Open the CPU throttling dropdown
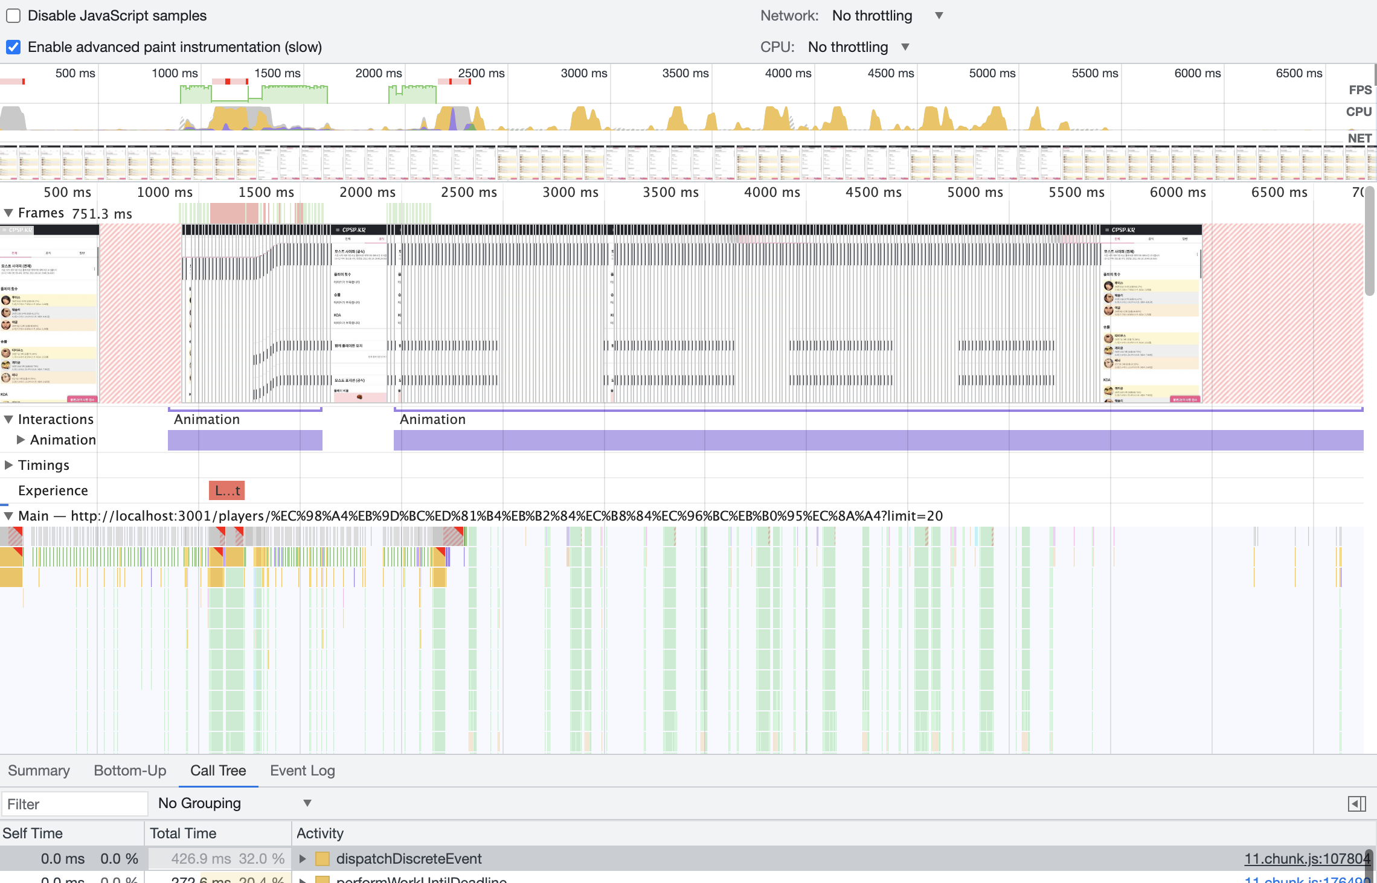Viewport: 1377px width, 883px height. (858, 47)
